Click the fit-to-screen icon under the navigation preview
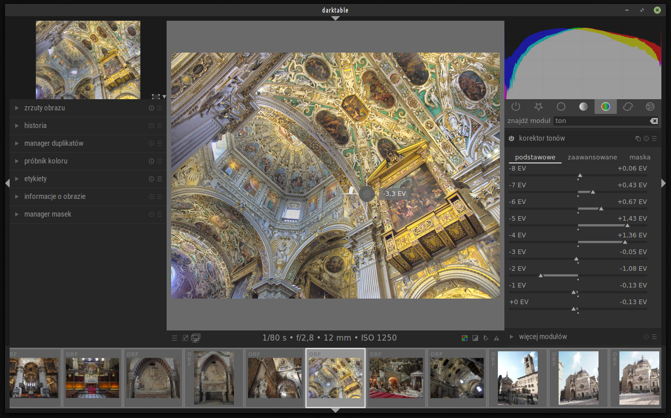The image size is (671, 418). pyautogui.click(x=155, y=97)
